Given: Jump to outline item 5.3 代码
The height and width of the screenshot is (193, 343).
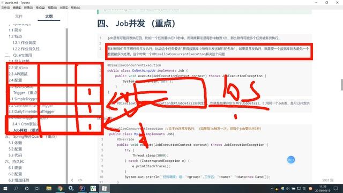Looking at the screenshot, I should coord(15,155).
